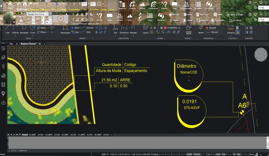Expand the ByLayer color dropdown

pyautogui.click(x=214, y=28)
